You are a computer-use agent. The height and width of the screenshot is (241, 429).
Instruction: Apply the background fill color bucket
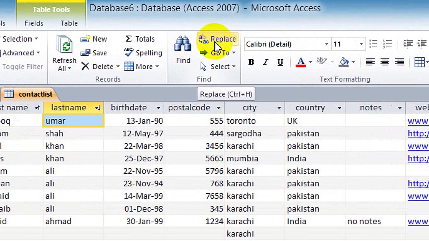[344, 62]
